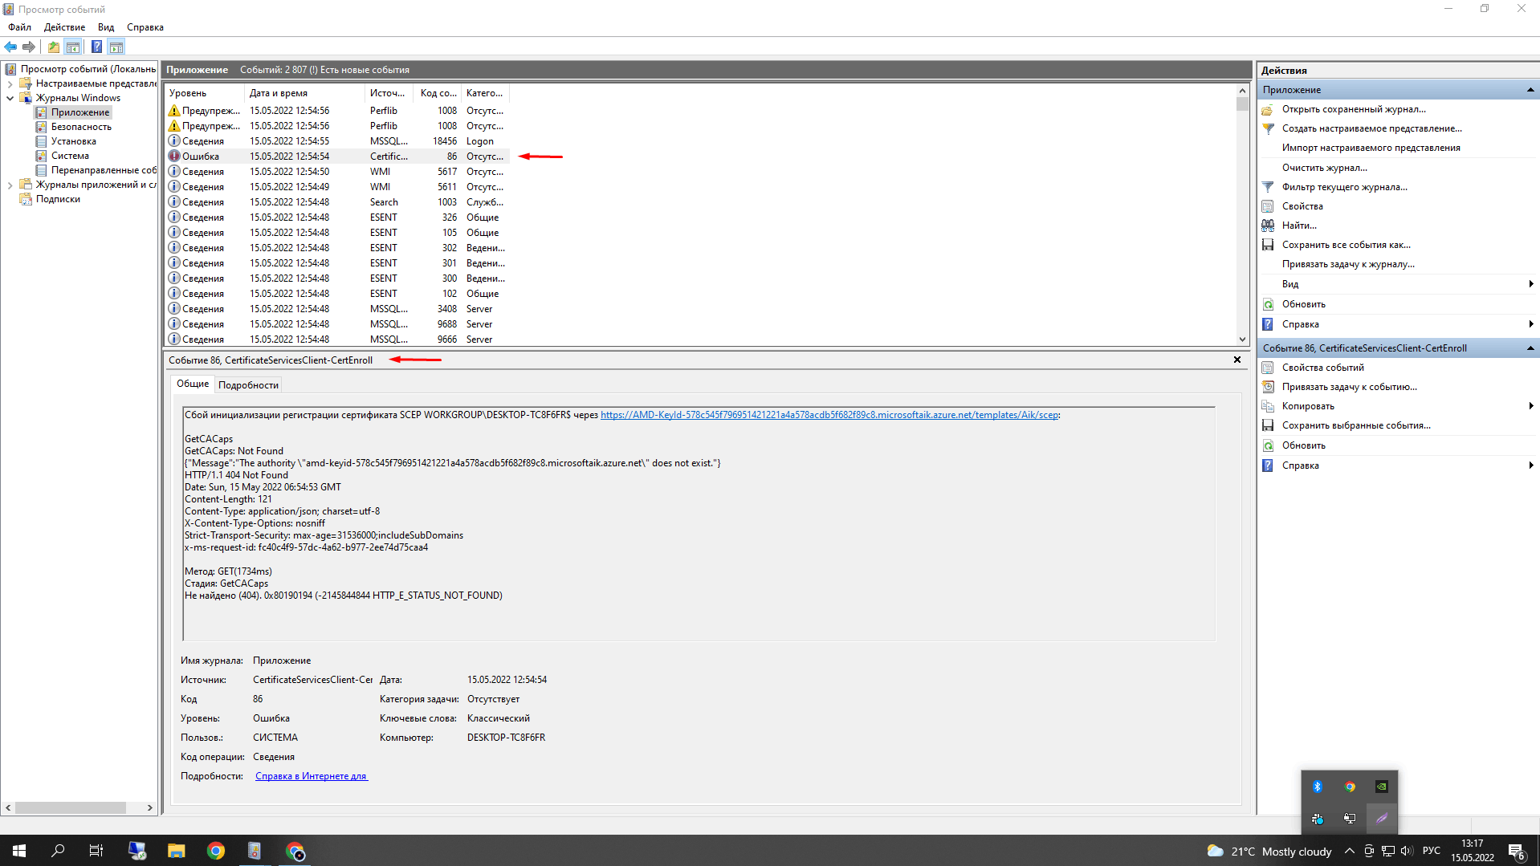Viewport: 1540px width, 866px height.
Task: Click the Копировать icon
Action: pos(1268,406)
